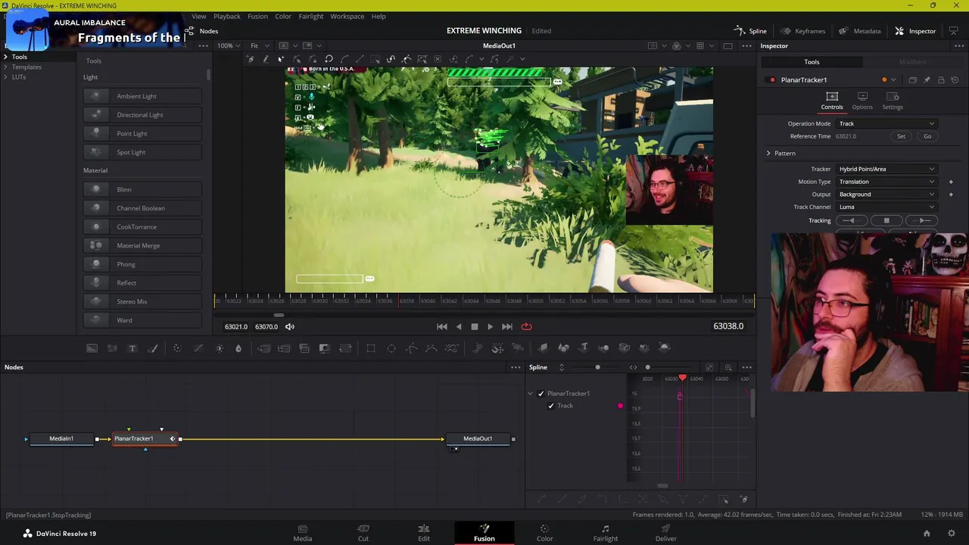Lock the PlanarTracker1 tool controls
Image resolution: width=969 pixels, height=545 pixels.
click(941, 79)
